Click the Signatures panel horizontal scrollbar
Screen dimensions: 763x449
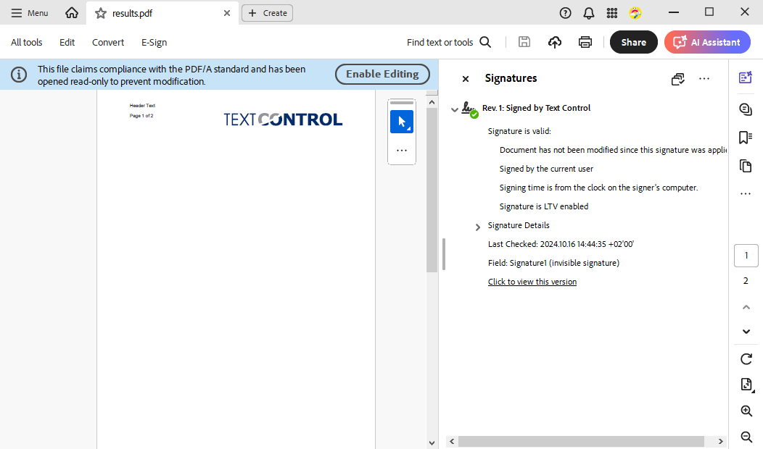pos(581,441)
